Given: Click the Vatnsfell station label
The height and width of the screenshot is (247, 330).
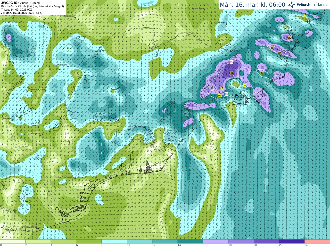Looking at the screenshot, I should tap(7, 118).
